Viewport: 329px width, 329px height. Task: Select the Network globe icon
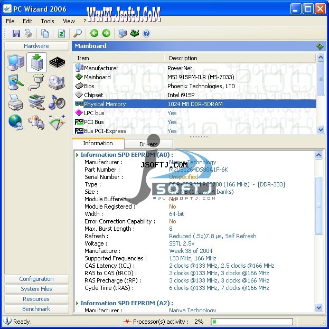pos(16,122)
